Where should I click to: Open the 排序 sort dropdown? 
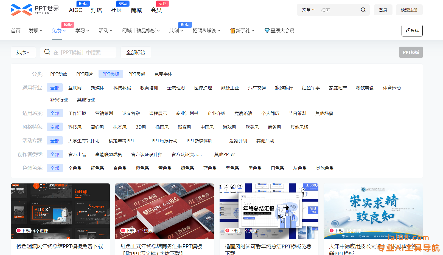23,52
